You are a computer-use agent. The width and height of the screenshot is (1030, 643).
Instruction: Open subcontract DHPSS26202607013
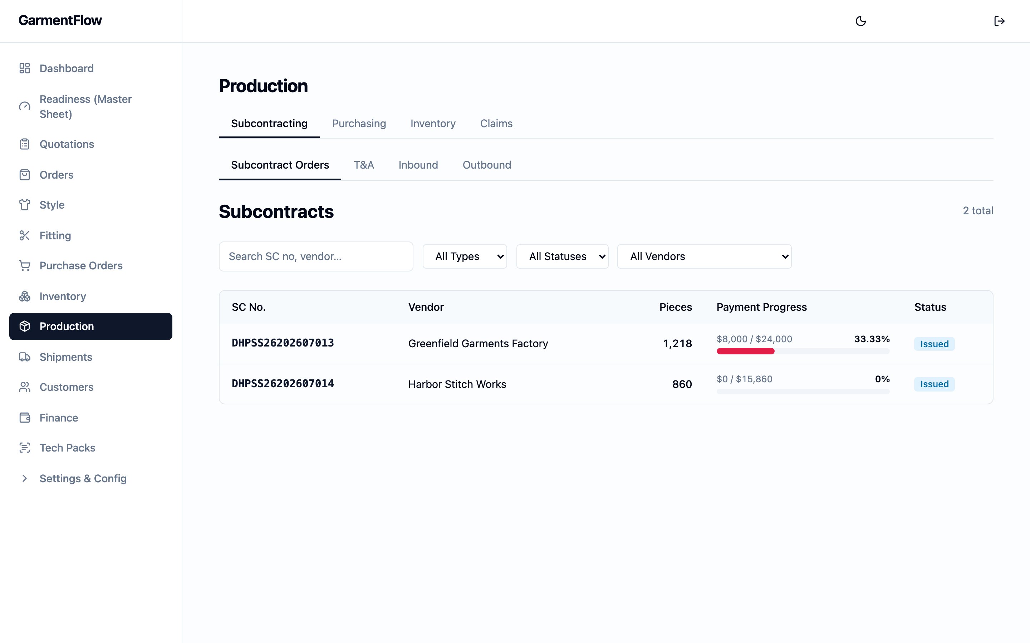point(283,343)
